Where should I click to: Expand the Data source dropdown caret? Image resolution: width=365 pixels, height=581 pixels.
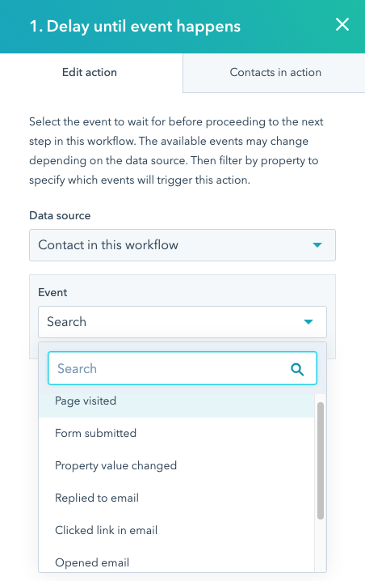tap(317, 245)
